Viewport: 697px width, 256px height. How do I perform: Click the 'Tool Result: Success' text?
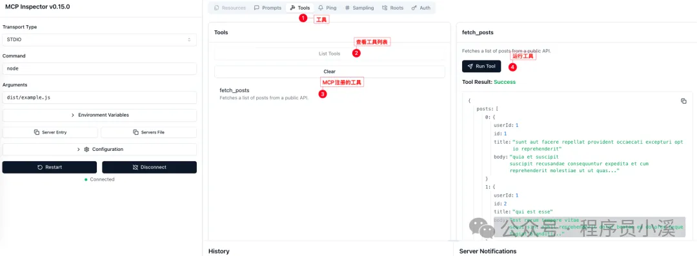(489, 83)
